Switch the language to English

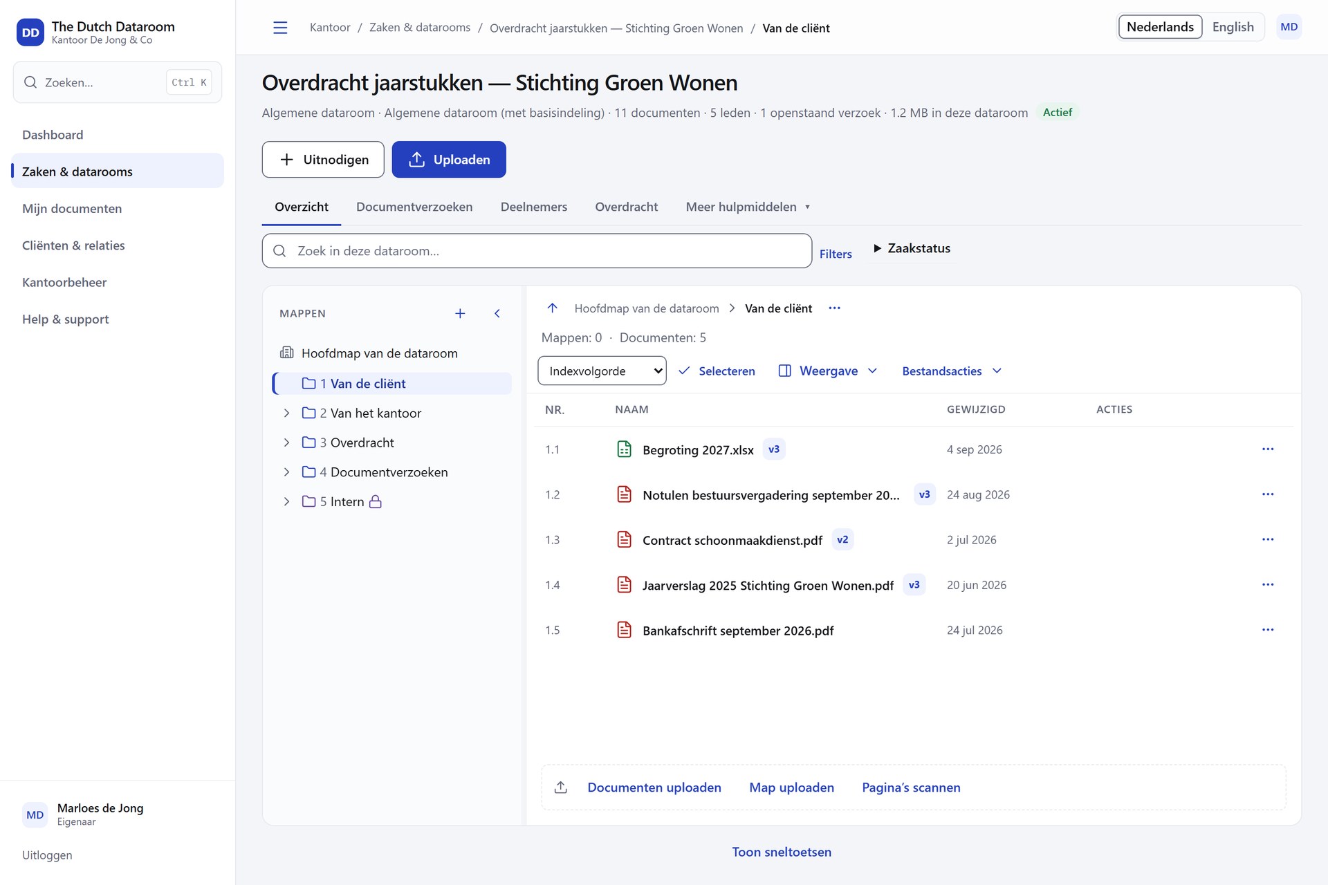(1233, 27)
